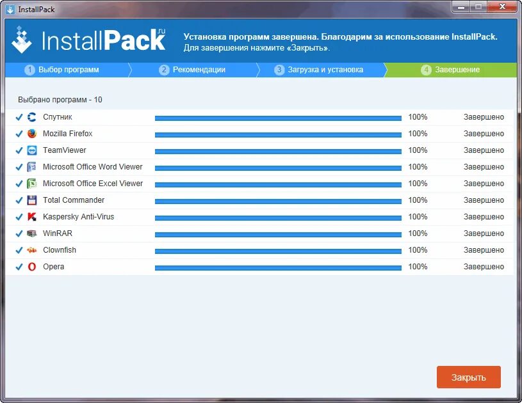522x403 pixels.
Task: Toggle the checkmark for Total Commander
Action: point(19,200)
